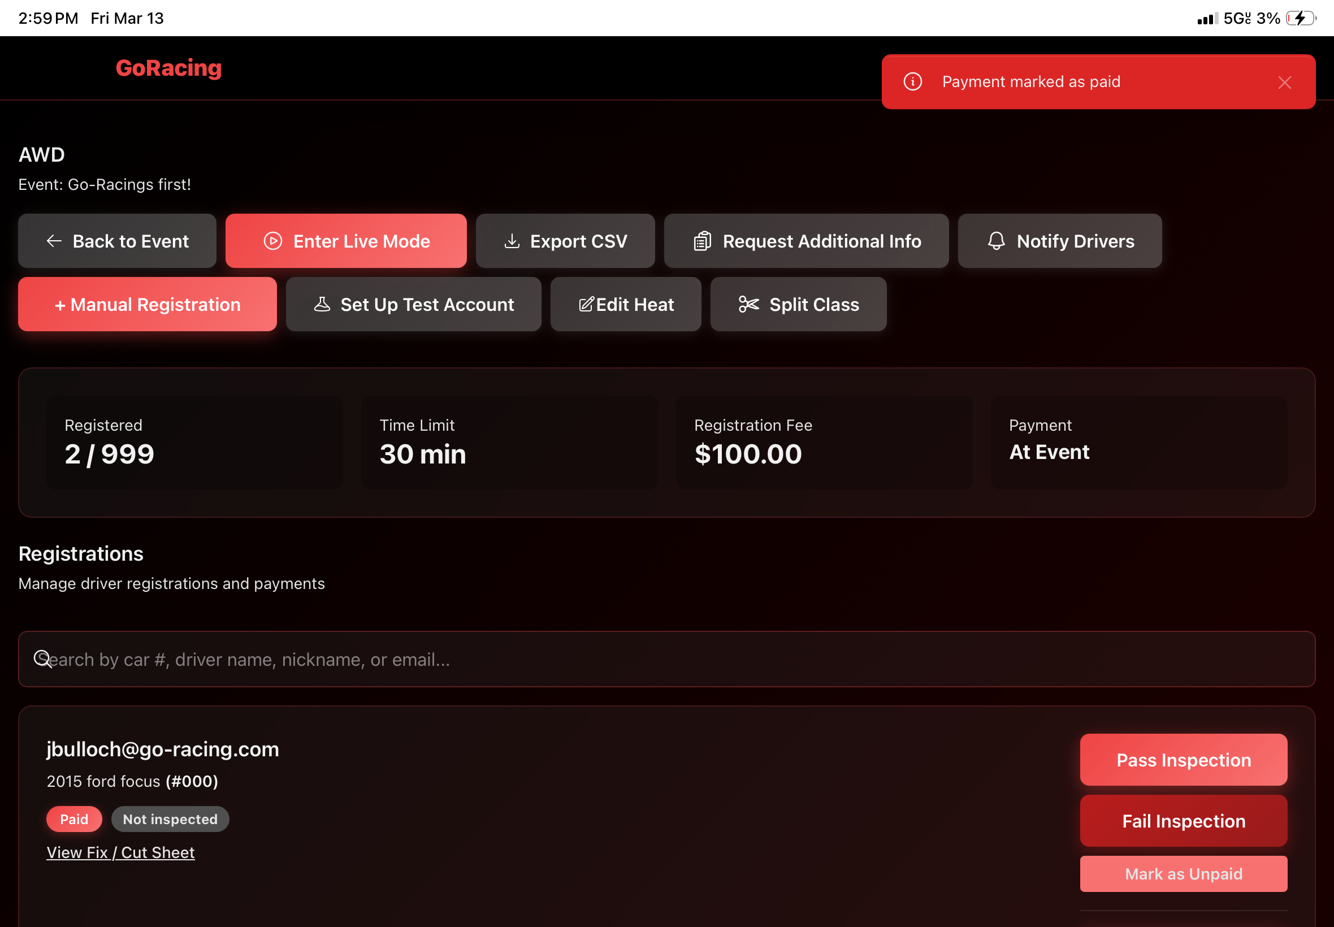Click the bell icon on Notify Drivers
This screenshot has height=927, width=1334.
tap(996, 240)
